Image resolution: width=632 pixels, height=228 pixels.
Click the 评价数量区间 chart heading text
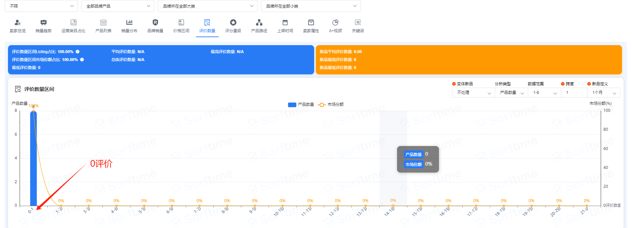point(39,89)
